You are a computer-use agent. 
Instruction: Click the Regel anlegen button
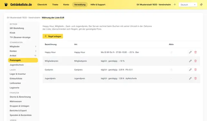tap(53, 36)
